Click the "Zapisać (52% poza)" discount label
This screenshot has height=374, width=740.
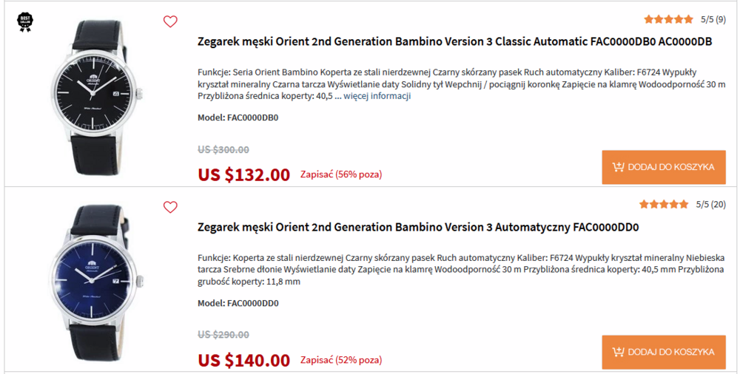coord(340,361)
